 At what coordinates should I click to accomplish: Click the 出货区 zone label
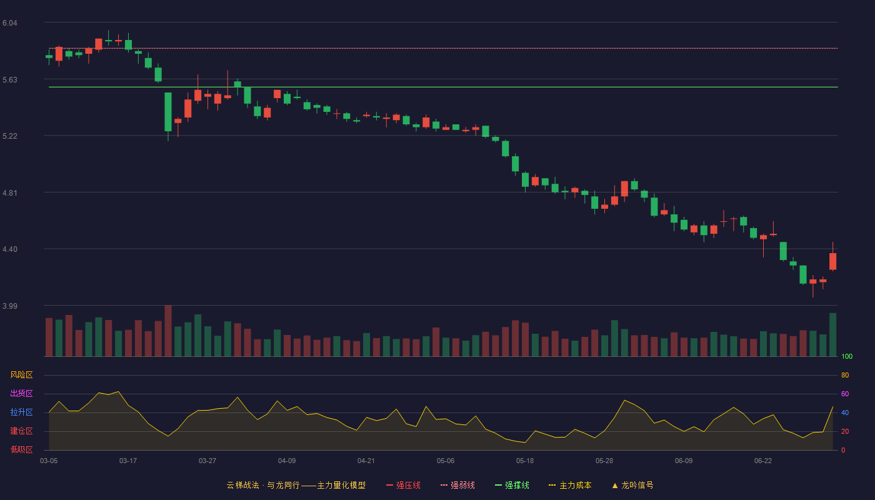coord(21,394)
